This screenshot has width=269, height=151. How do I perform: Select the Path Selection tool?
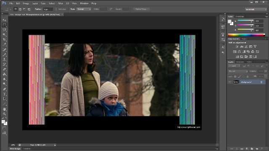(5, 99)
